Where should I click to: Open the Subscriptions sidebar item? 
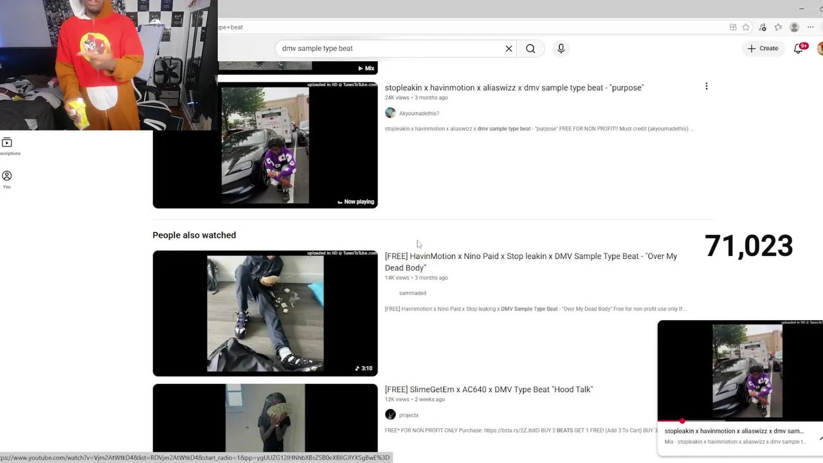point(7,146)
